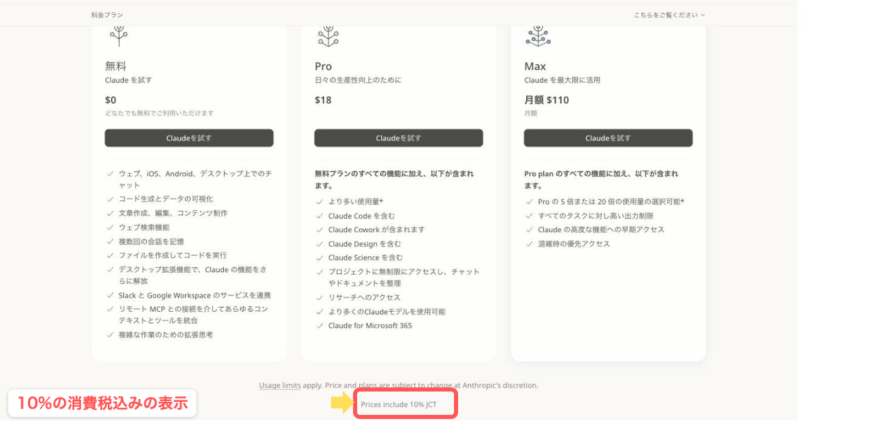The image size is (886, 430).
Task: Click the すべてのタスクに対し高い出力制限 feature row
Action: (590, 216)
